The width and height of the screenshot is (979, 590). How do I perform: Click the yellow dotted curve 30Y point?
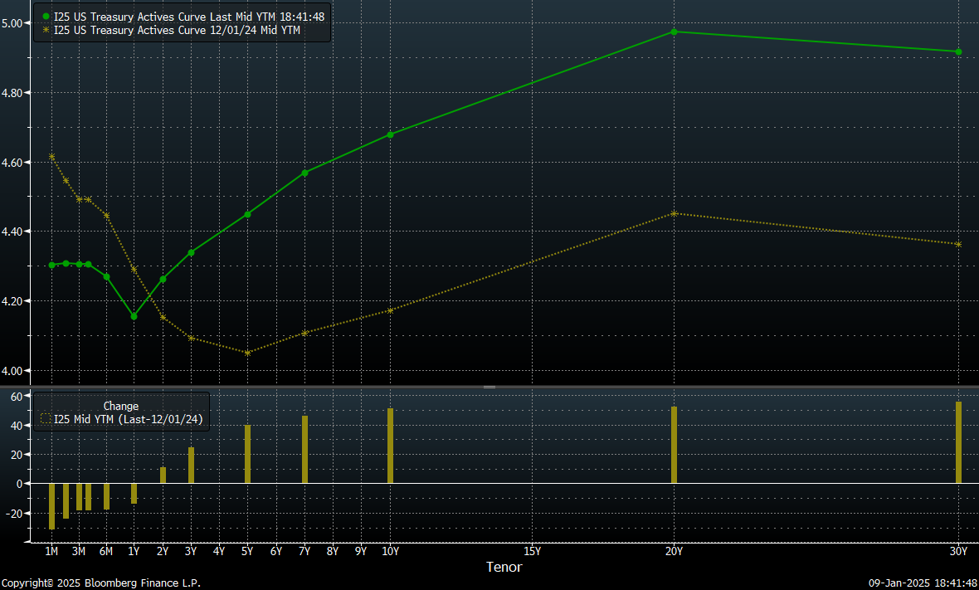[x=959, y=245]
